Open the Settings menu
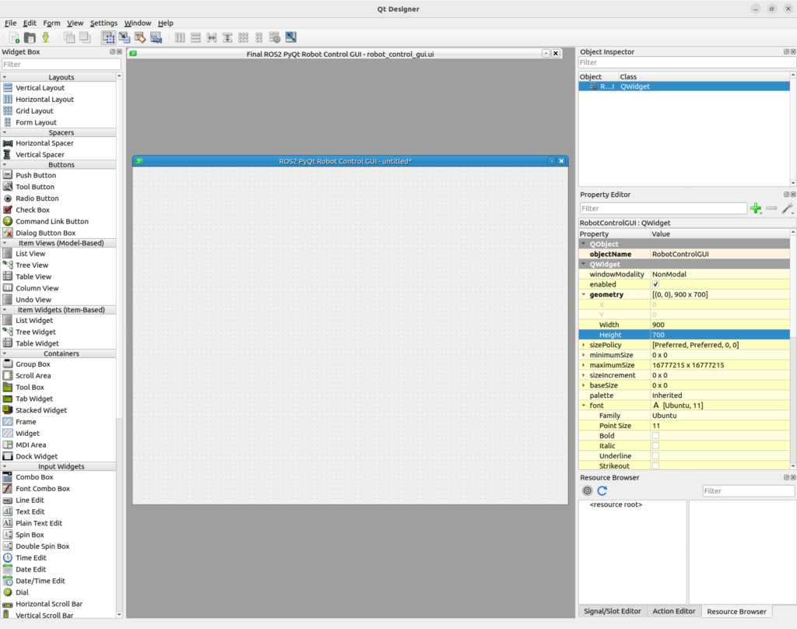The width and height of the screenshot is (797, 629). tap(104, 23)
